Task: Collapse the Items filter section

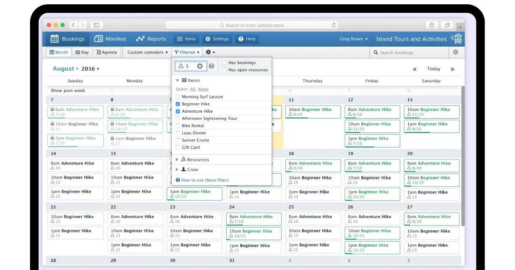Action: click(178, 81)
